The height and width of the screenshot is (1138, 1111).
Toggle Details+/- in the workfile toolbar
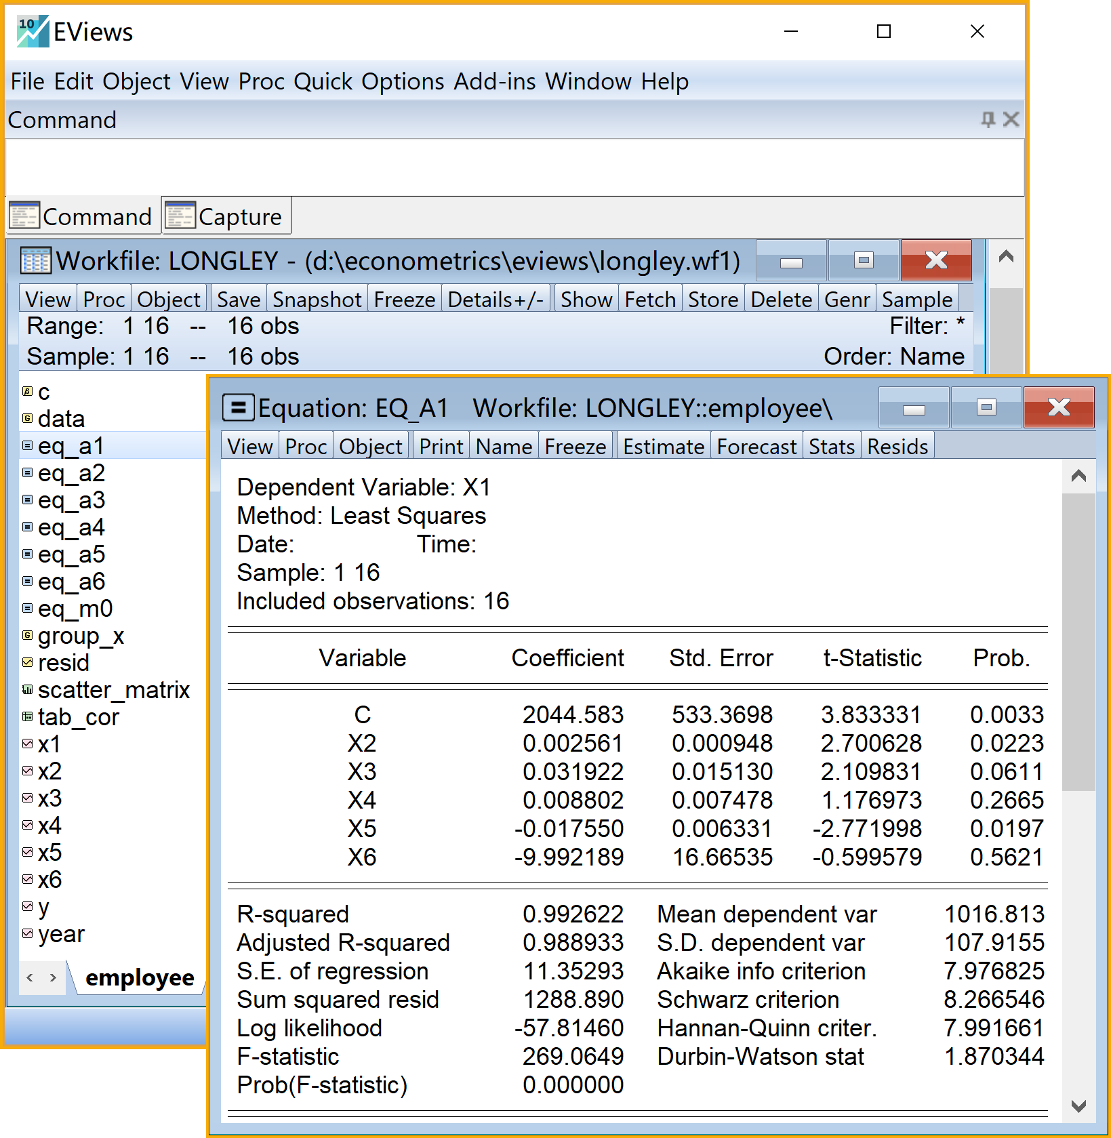(496, 300)
